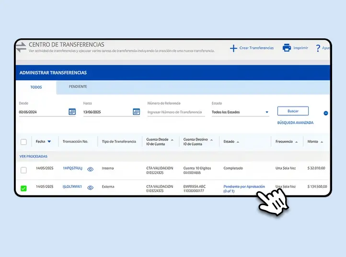The width and height of the screenshot is (346, 257).
Task: View details eye icon for 1HPQ57FULJ
Action: (90, 169)
